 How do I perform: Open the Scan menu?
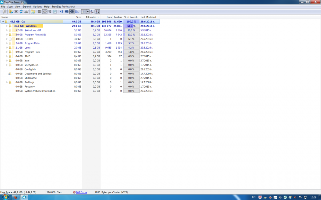tap(10, 6)
